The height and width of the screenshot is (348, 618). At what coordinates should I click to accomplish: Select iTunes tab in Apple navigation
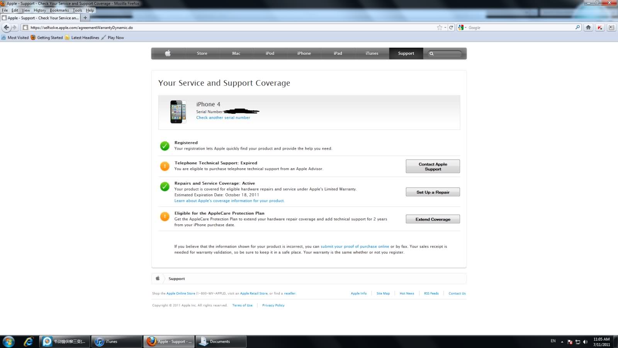click(x=372, y=53)
